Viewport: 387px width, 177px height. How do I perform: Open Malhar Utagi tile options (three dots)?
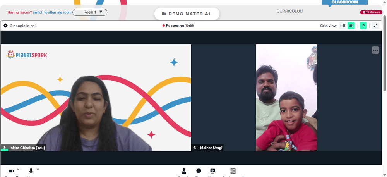375,50
